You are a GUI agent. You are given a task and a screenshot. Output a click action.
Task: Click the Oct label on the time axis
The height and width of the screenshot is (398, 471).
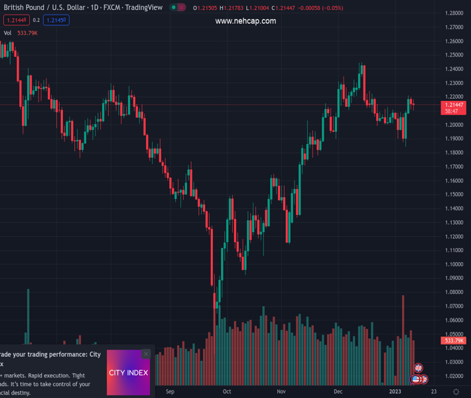(227, 391)
